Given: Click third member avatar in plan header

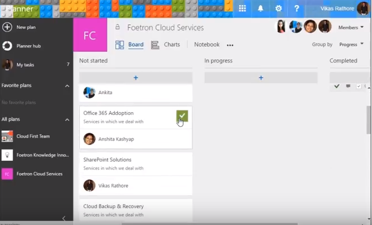Looking at the screenshot, I should click(310, 27).
